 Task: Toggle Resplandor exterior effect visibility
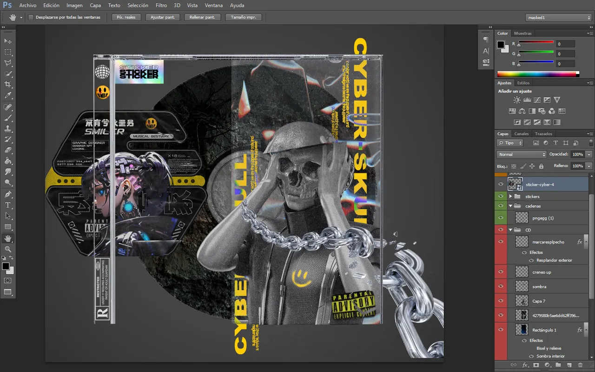click(x=531, y=260)
